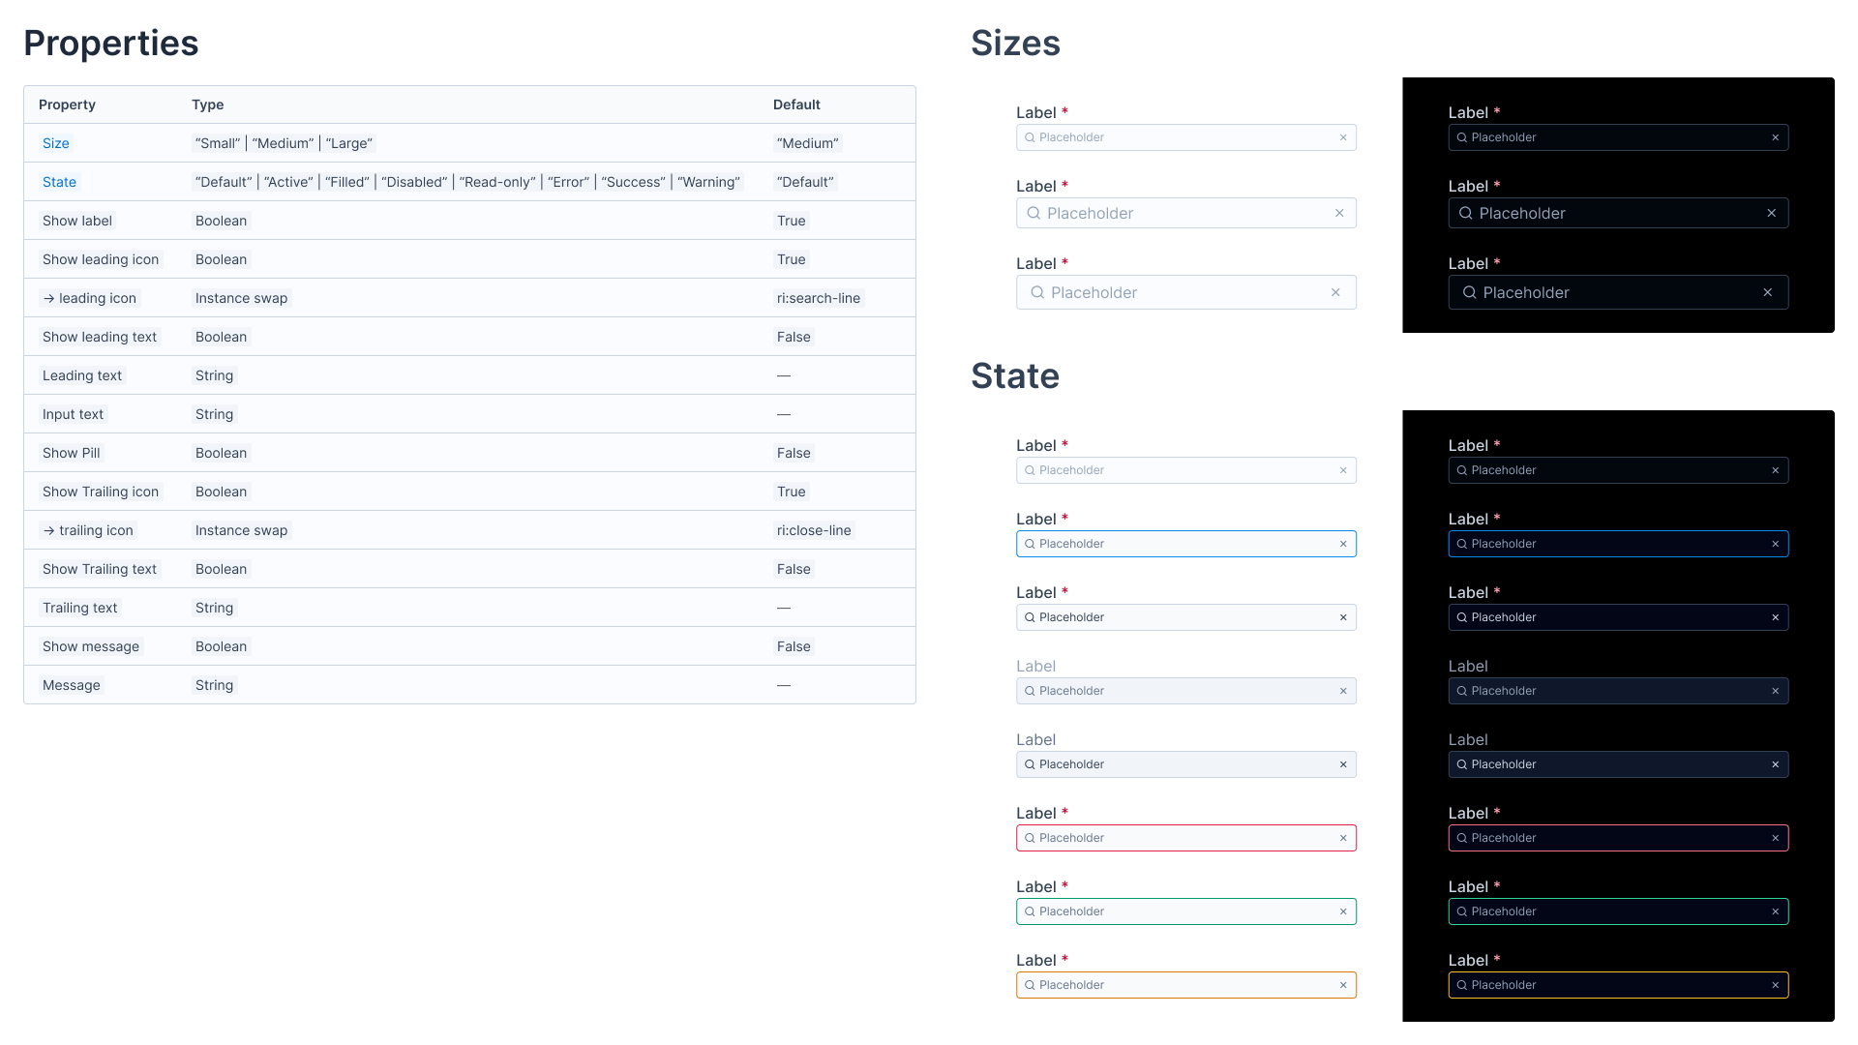
Task: Click search icon in medium light Sizes input
Action: 1034,213
